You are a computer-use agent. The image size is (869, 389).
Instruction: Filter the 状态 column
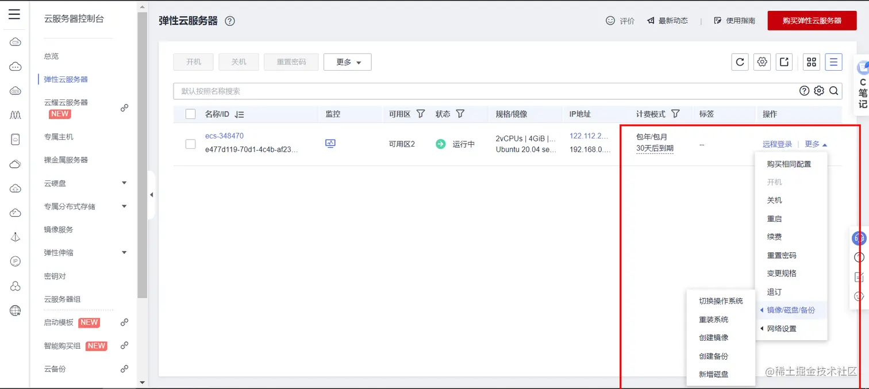[x=460, y=114]
